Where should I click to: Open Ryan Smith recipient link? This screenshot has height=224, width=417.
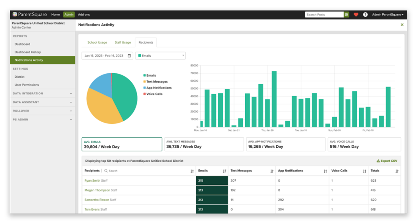92,181
